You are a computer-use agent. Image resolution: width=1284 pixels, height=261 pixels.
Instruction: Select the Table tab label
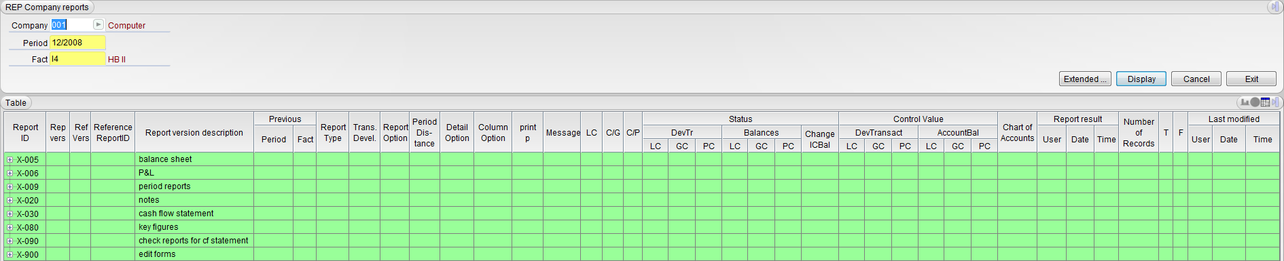pyautogui.click(x=16, y=103)
